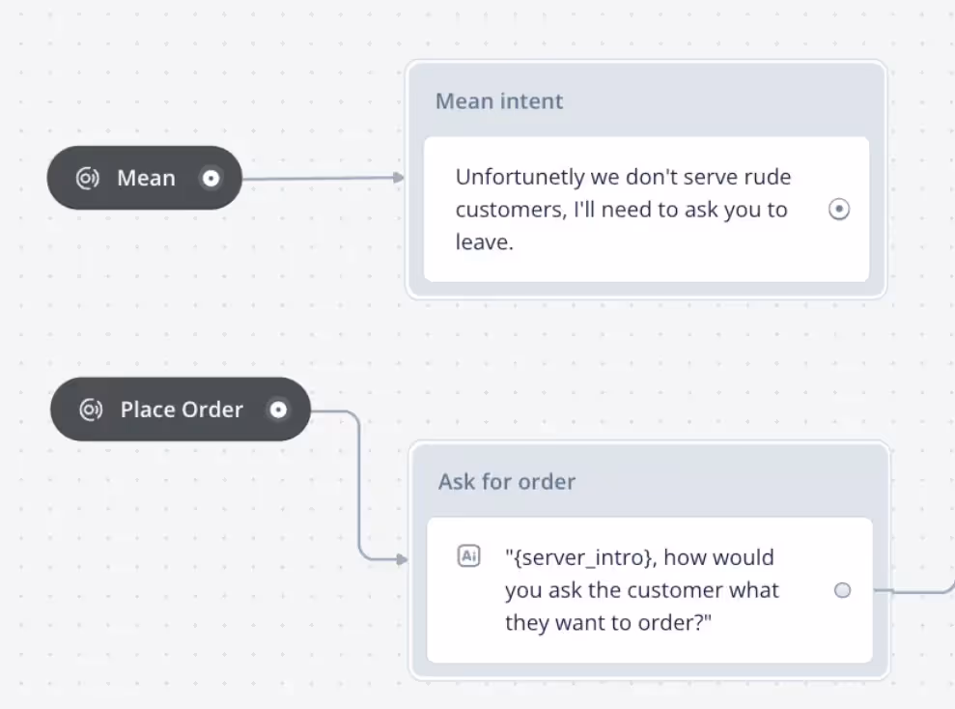The image size is (955, 709).
Task: Click the intent icon on Mean node
Action: 87,179
